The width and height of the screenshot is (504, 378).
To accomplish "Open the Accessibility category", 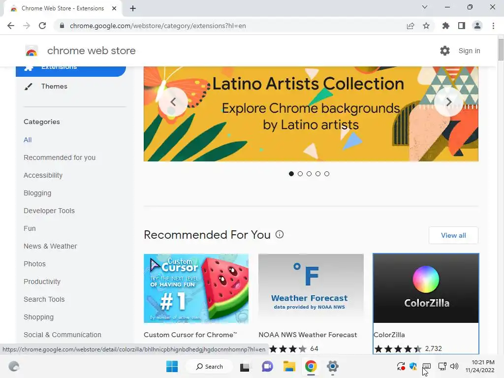I will pos(43,175).
